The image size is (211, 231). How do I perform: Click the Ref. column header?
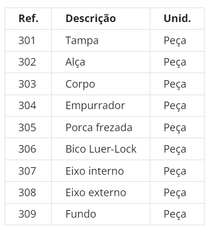point(29,19)
